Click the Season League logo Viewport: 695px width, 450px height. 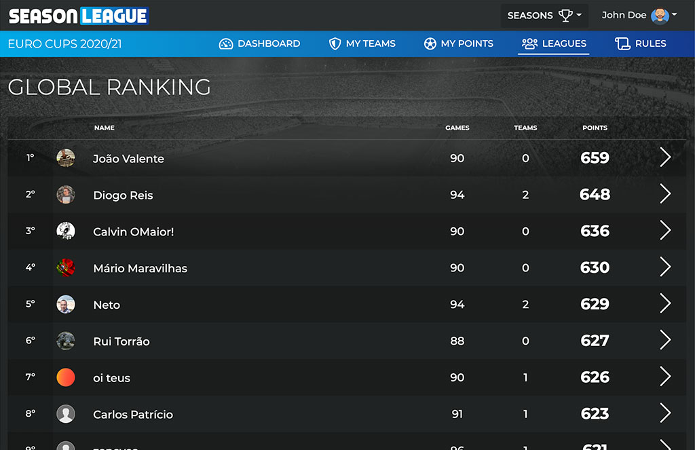point(78,16)
